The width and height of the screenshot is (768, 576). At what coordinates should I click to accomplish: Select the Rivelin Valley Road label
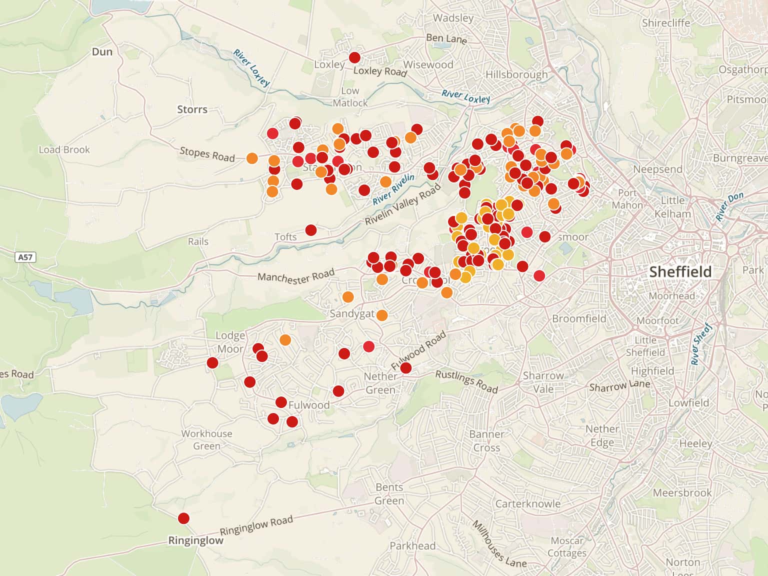click(x=403, y=204)
